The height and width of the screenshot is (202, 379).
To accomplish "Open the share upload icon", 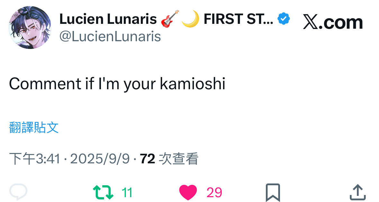I will 357,192.
